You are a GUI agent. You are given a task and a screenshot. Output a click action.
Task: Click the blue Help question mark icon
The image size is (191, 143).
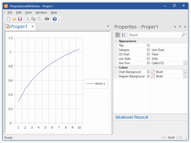point(55,19)
